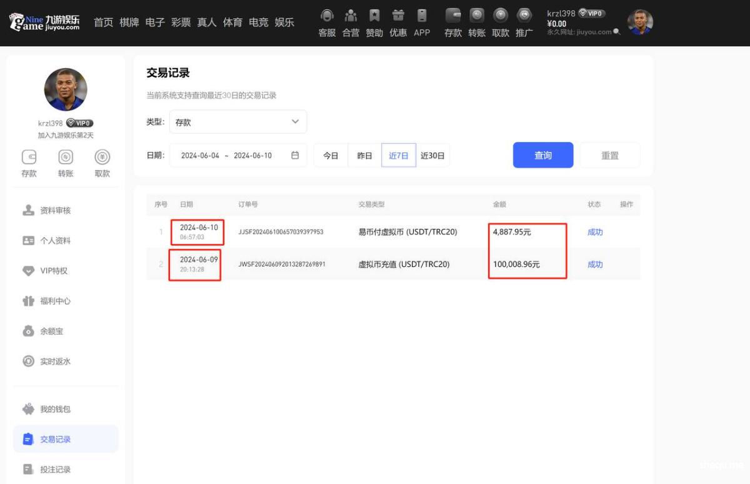
Task: Click the 推广 promotion icon in header
Action: [524, 16]
